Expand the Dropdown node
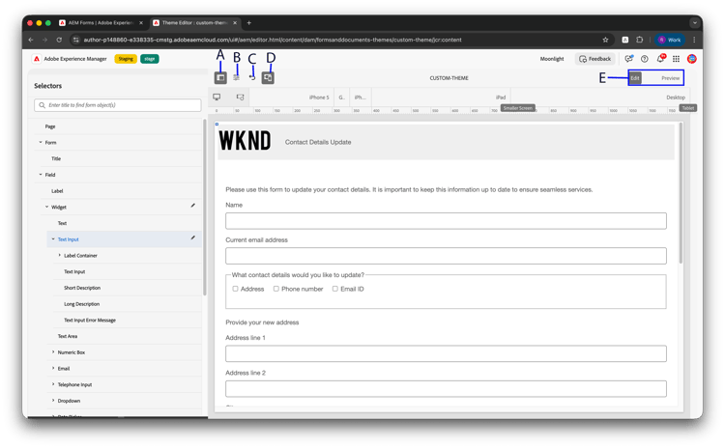 point(53,401)
